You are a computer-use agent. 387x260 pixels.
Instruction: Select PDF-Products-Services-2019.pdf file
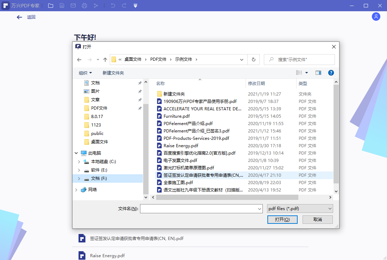click(x=196, y=138)
